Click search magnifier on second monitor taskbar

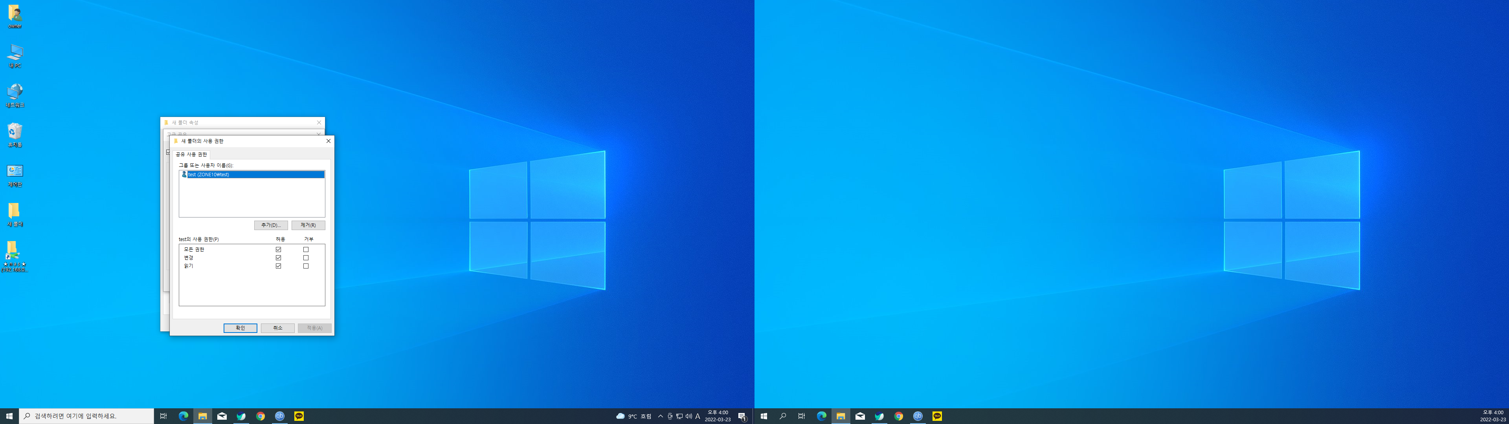tap(783, 417)
